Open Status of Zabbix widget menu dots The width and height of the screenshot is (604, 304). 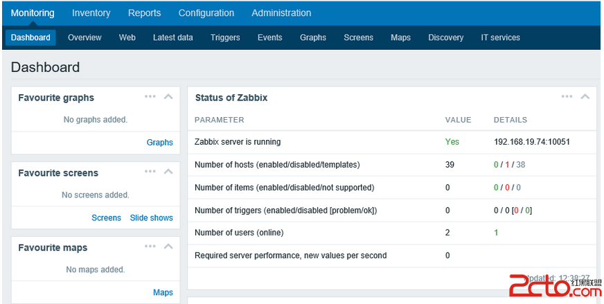point(567,96)
